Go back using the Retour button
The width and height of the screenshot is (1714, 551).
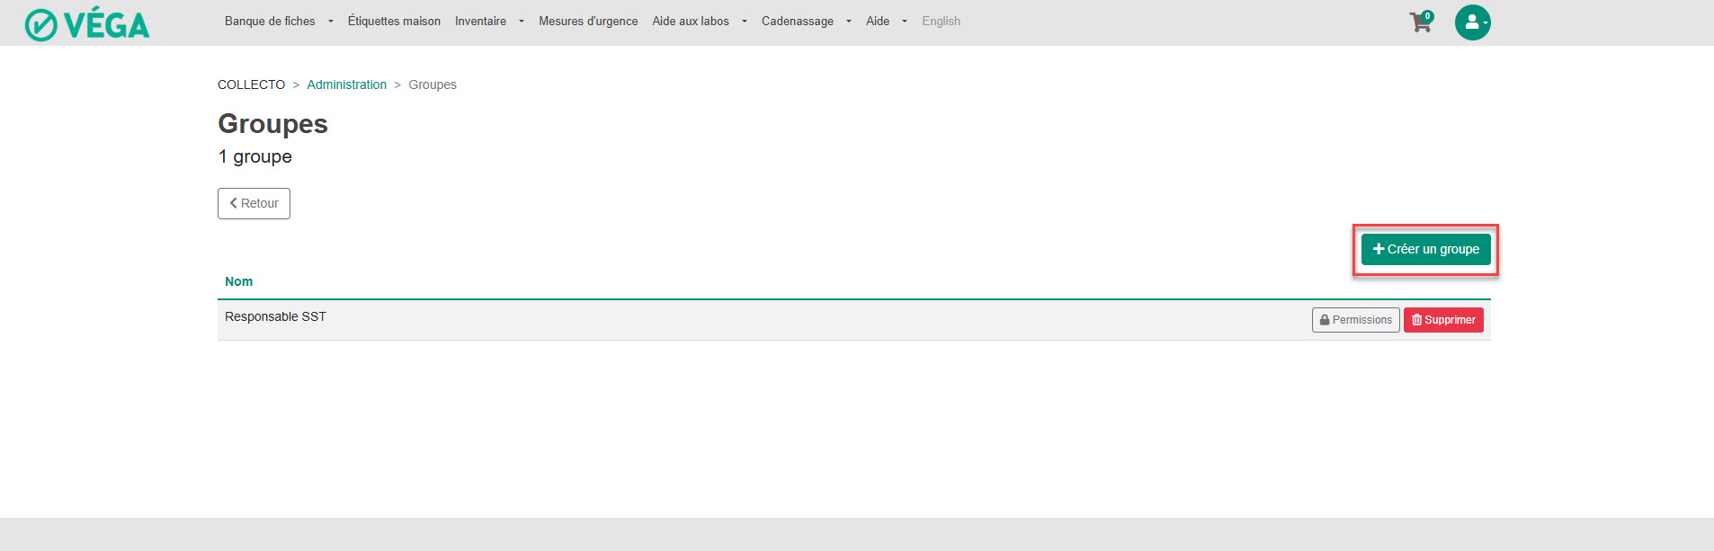254,203
